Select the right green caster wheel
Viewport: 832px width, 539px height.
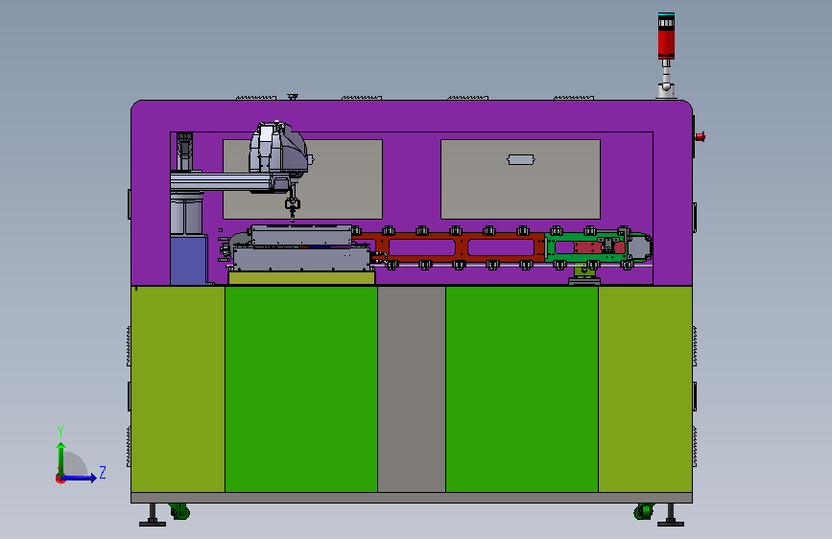644,511
